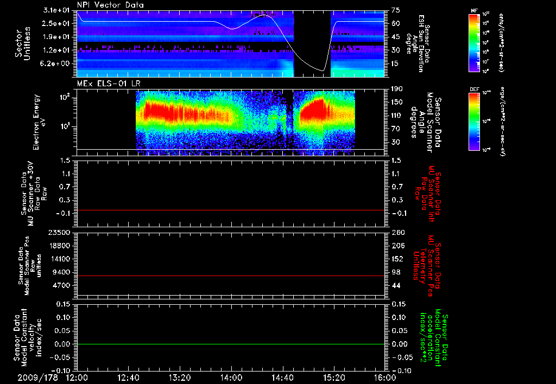556x384 pixels.
Task: Click the DEF label above color bar
Action: tap(475, 89)
